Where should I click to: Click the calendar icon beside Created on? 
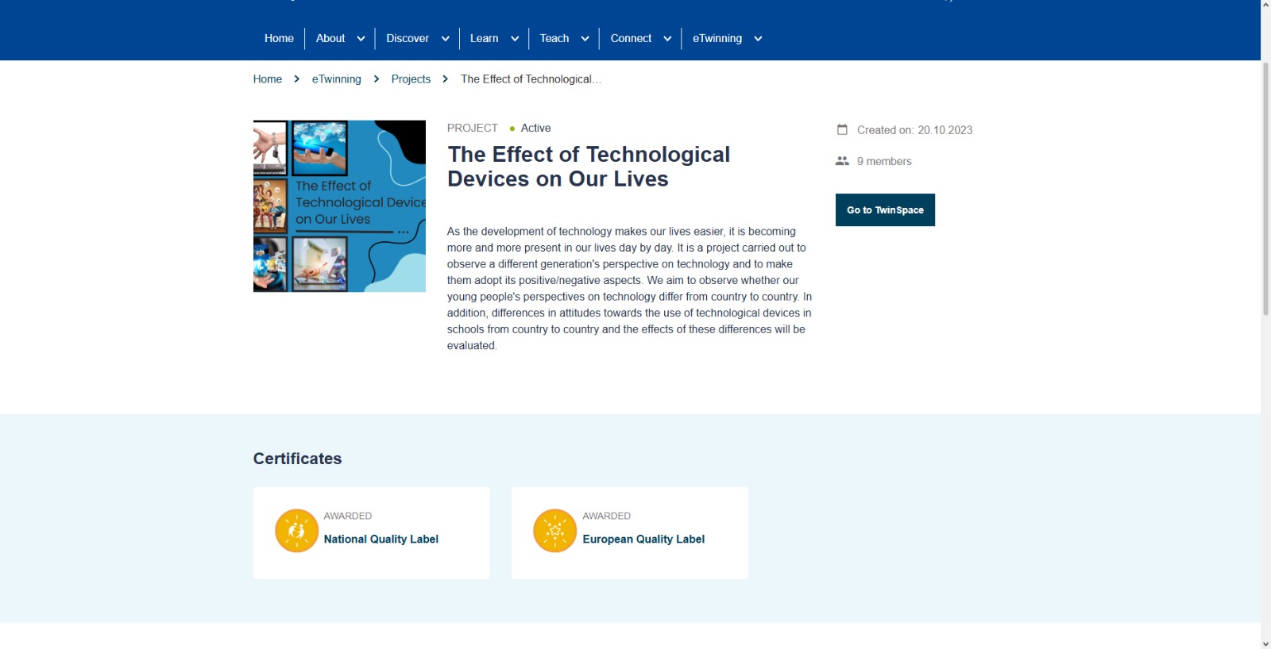[842, 129]
